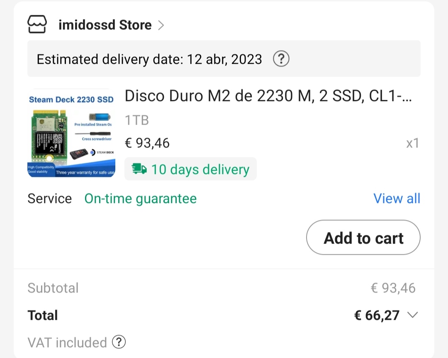Click the View all link

click(397, 198)
